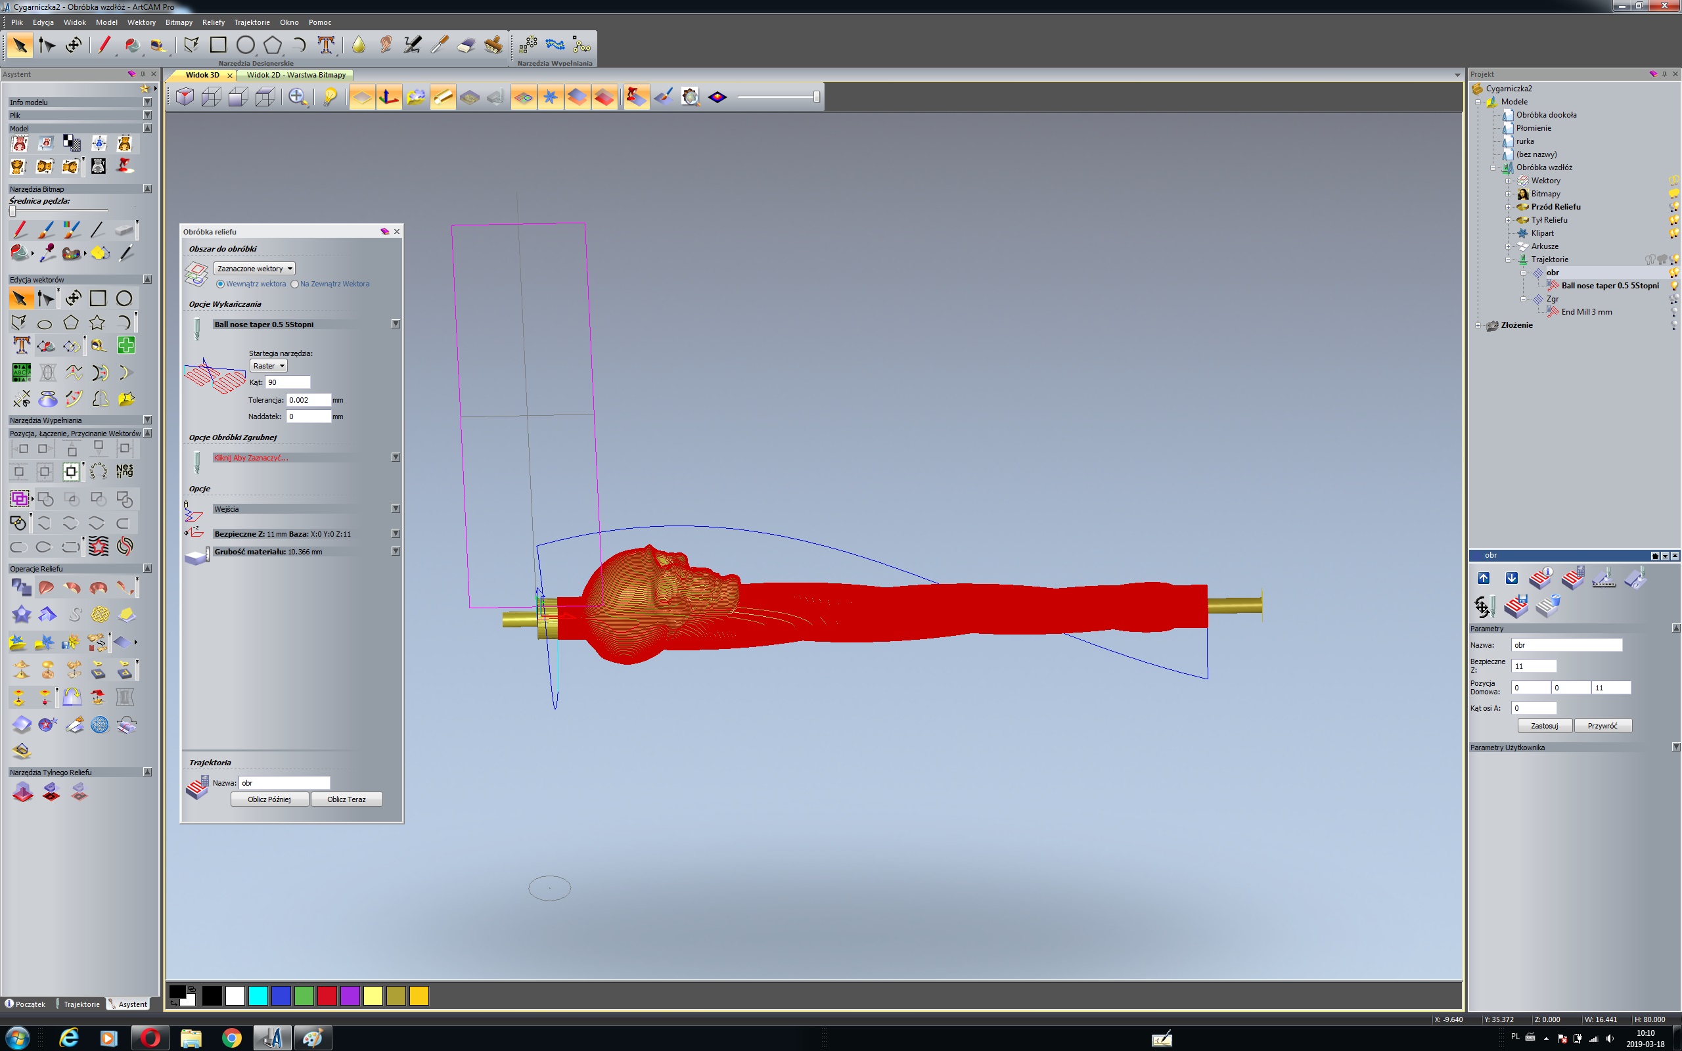Viewport: 1682px width, 1051px height.
Task: Toggle visibility bulb for Ball nose taper toolpath
Action: [1673, 286]
